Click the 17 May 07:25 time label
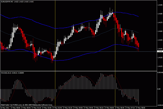 click(x=130, y=108)
